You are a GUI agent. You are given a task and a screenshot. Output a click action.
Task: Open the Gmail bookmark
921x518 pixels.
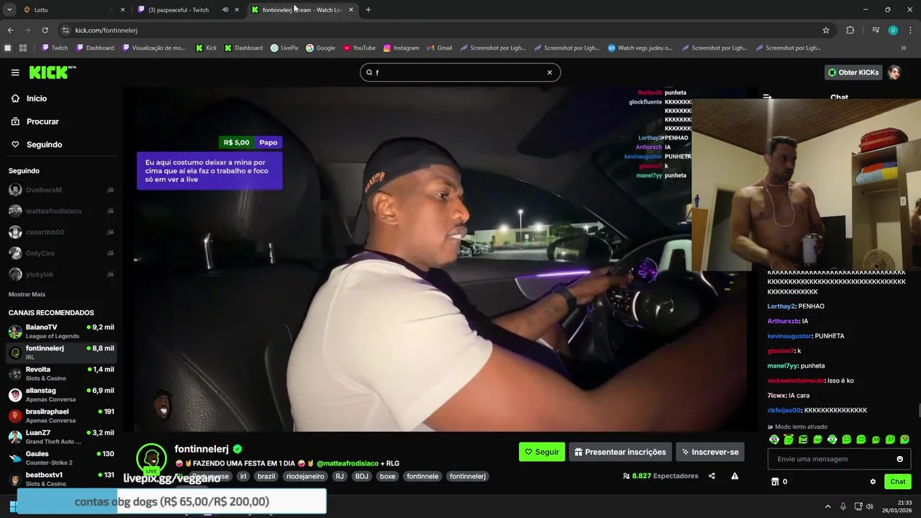439,48
